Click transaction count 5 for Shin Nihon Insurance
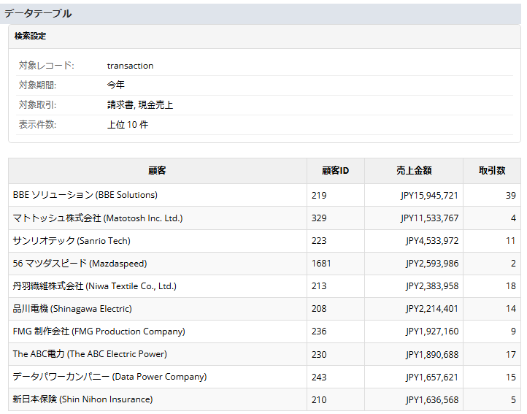This screenshot has width=527, height=414. 513,399
